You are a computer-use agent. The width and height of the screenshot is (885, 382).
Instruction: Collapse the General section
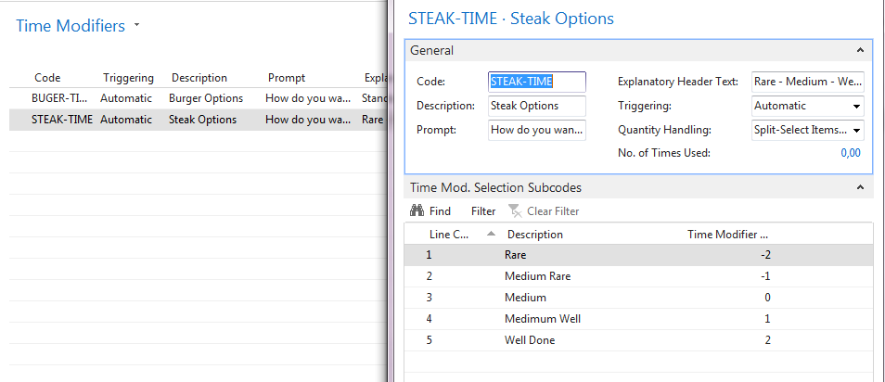click(x=860, y=51)
